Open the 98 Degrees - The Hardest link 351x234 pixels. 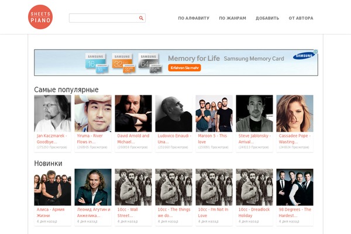[x=295, y=212]
